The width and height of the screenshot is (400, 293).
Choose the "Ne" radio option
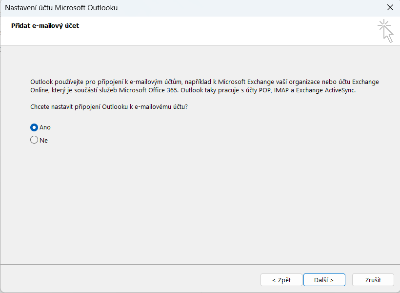tap(34, 140)
